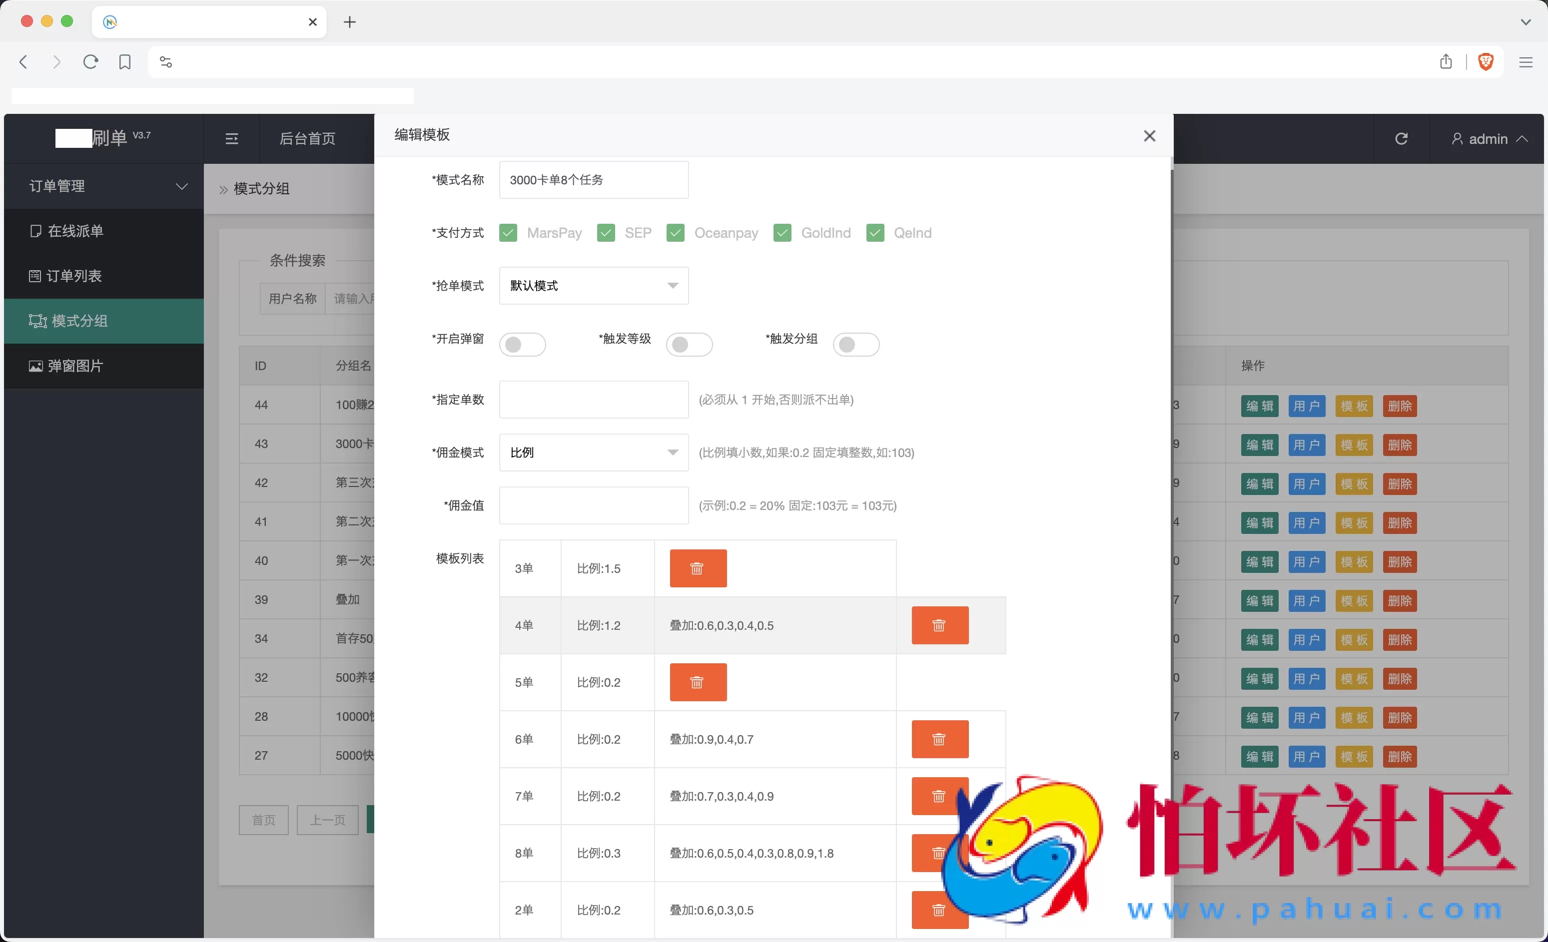This screenshot has width=1548, height=942.
Task: Turn on the 触发分组 switch
Action: (x=856, y=344)
